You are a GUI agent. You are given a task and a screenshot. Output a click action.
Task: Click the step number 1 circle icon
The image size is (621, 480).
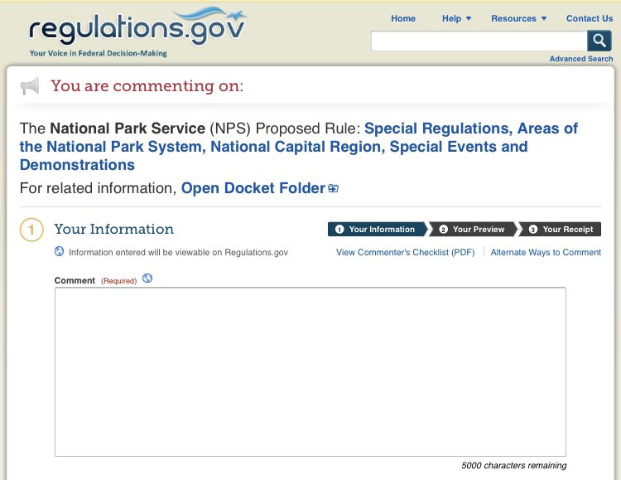[31, 230]
